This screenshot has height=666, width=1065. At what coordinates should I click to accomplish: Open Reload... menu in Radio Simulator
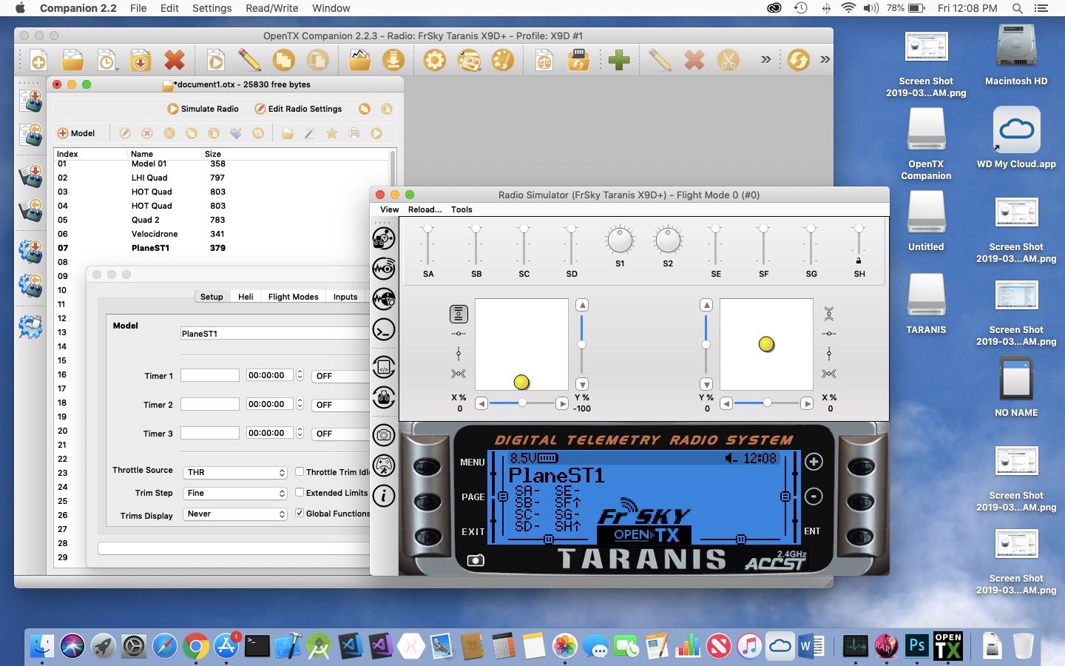pos(425,209)
